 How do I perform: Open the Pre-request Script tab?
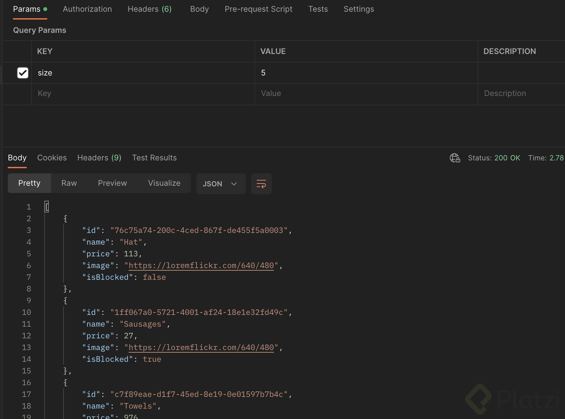tap(258, 9)
